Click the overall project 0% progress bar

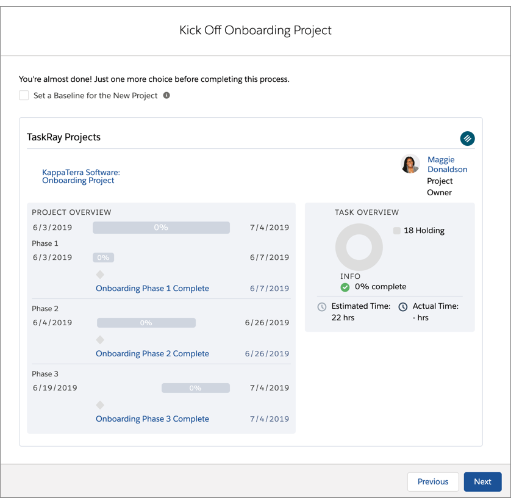(x=161, y=228)
